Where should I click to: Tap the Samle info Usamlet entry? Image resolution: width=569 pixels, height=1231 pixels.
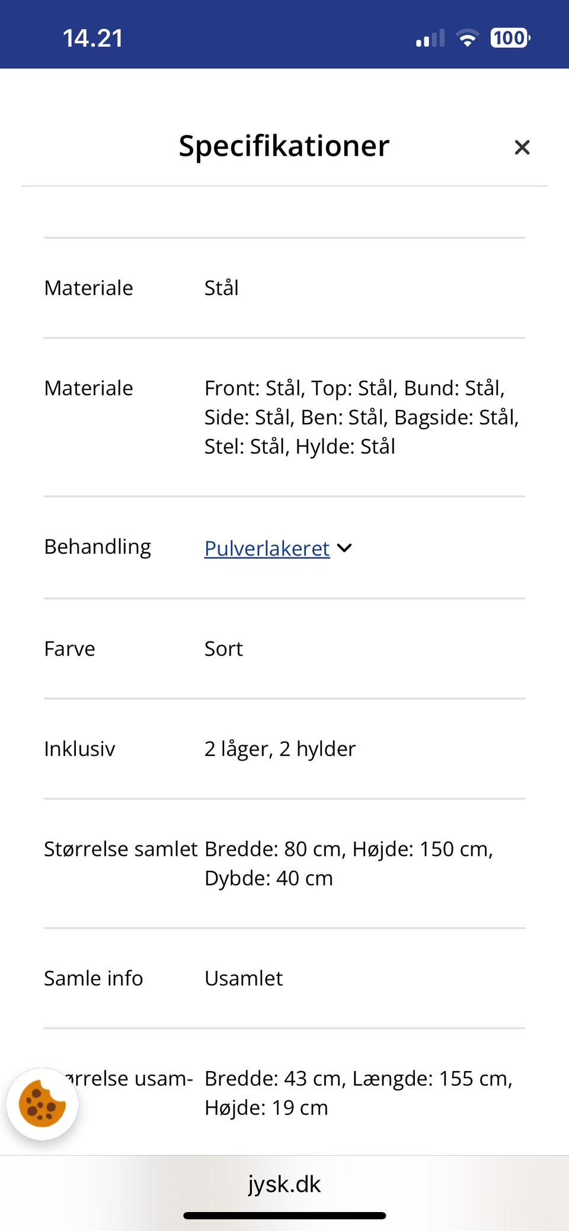[243, 979]
